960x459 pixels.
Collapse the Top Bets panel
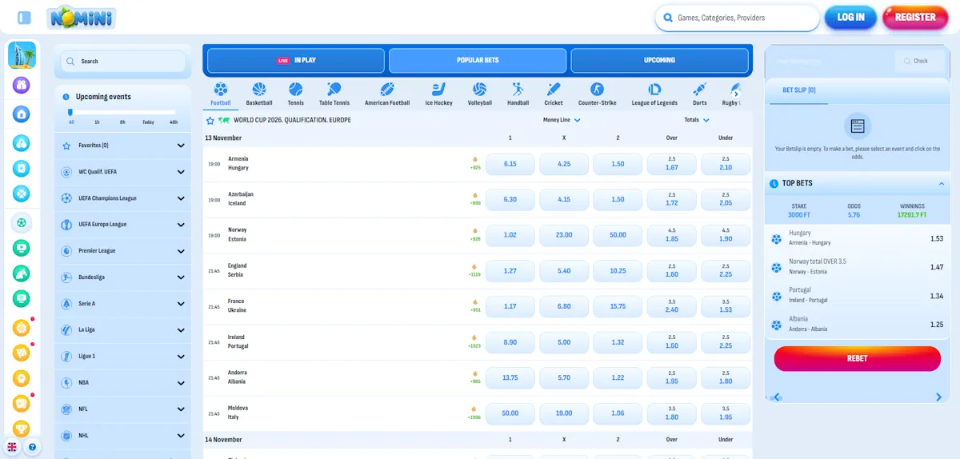[x=941, y=184]
